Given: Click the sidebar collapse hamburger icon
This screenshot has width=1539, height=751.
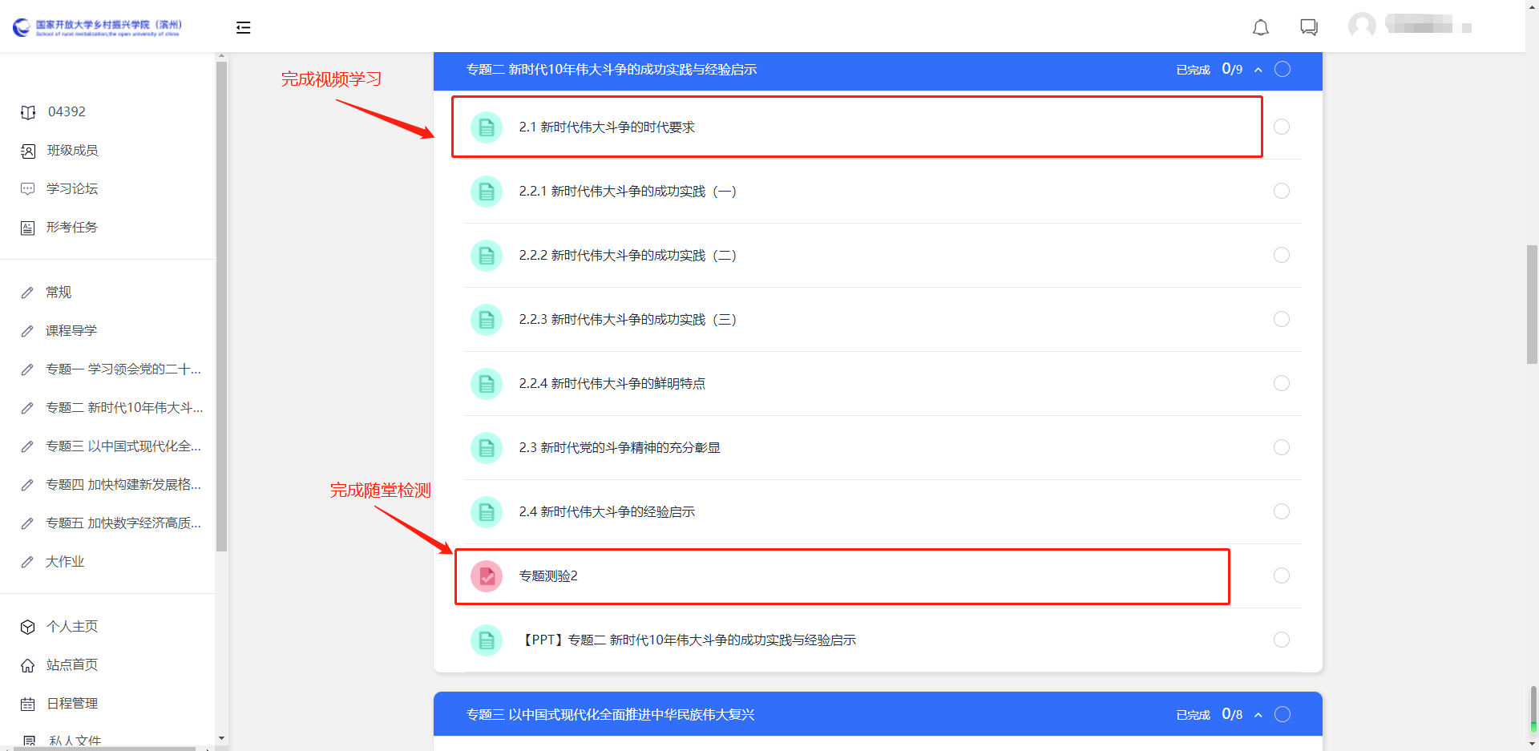Looking at the screenshot, I should pos(244,28).
